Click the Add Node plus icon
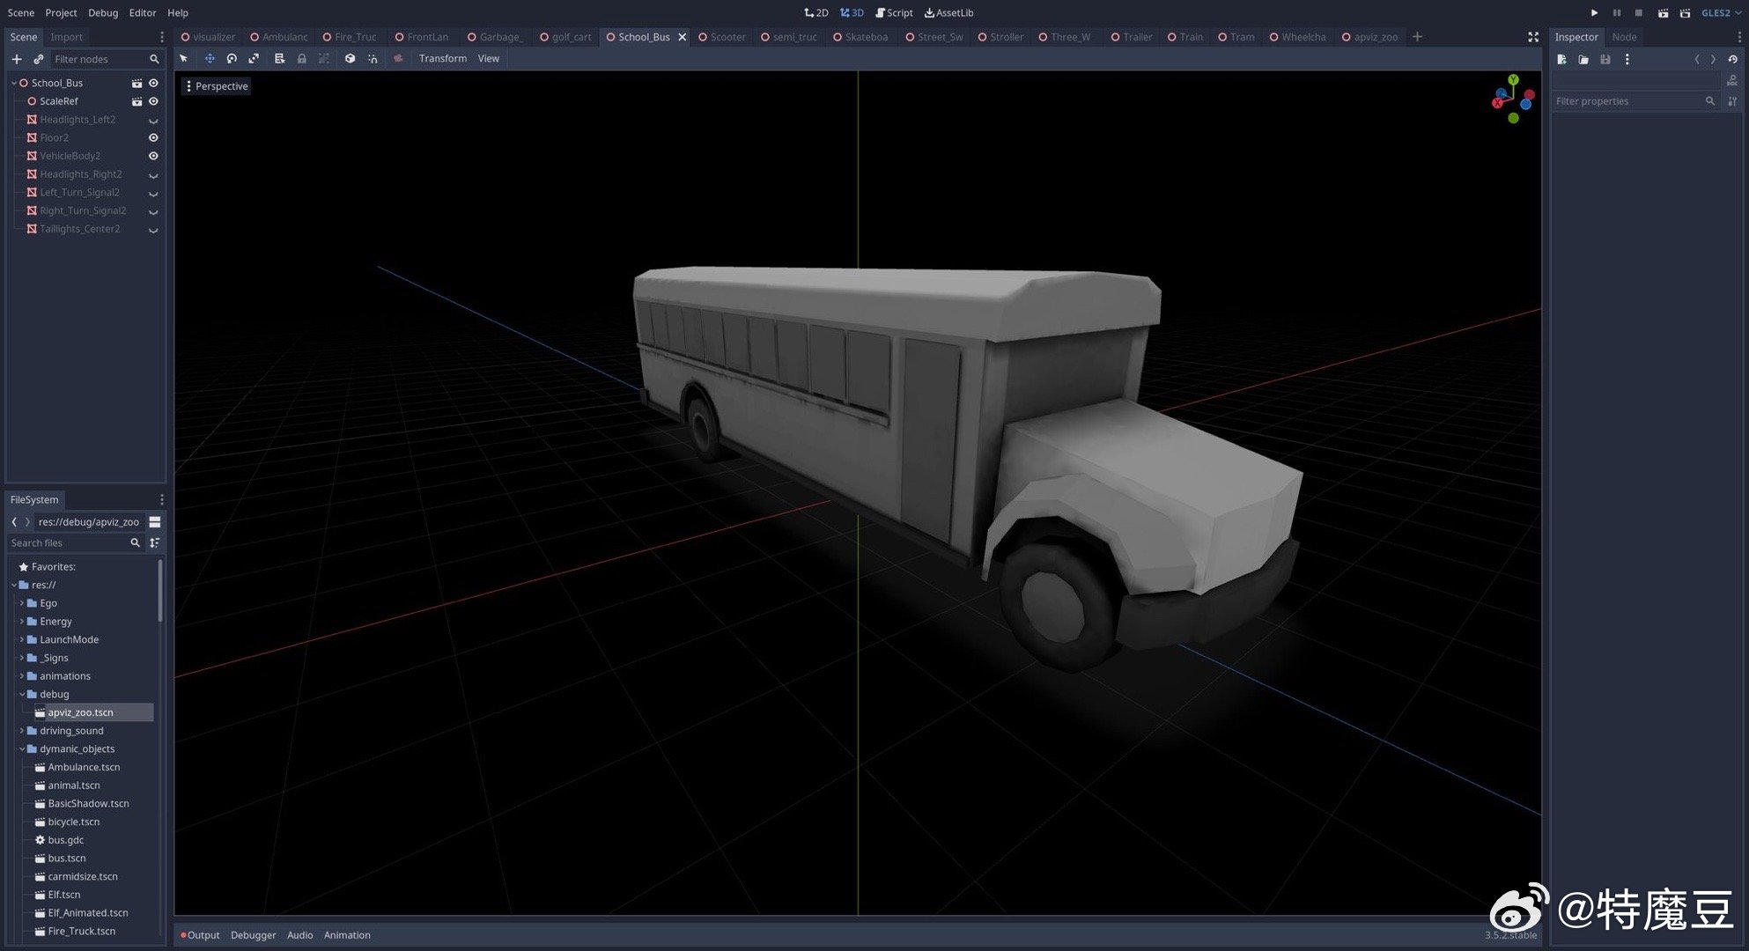Image resolution: width=1749 pixels, height=951 pixels. pyautogui.click(x=17, y=59)
